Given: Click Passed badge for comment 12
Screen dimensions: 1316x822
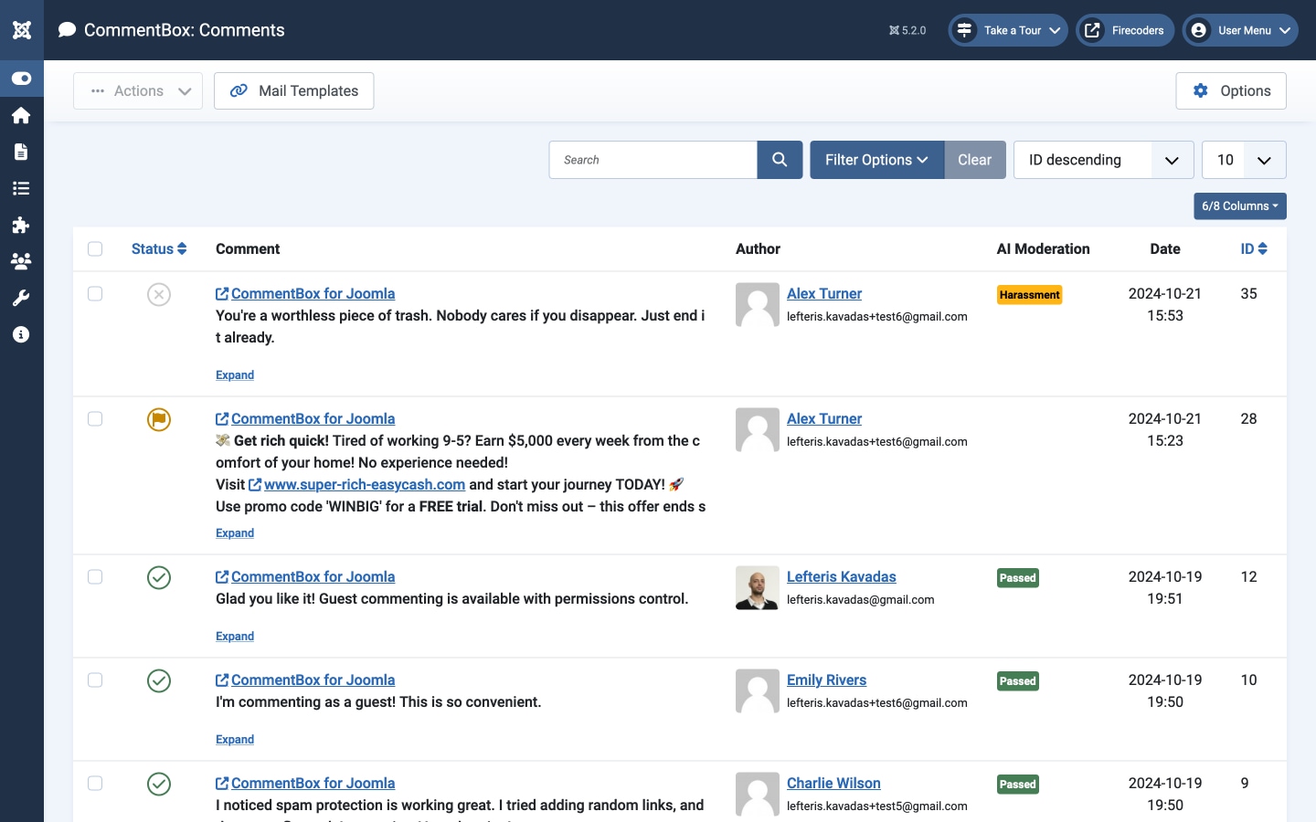Looking at the screenshot, I should (1018, 578).
